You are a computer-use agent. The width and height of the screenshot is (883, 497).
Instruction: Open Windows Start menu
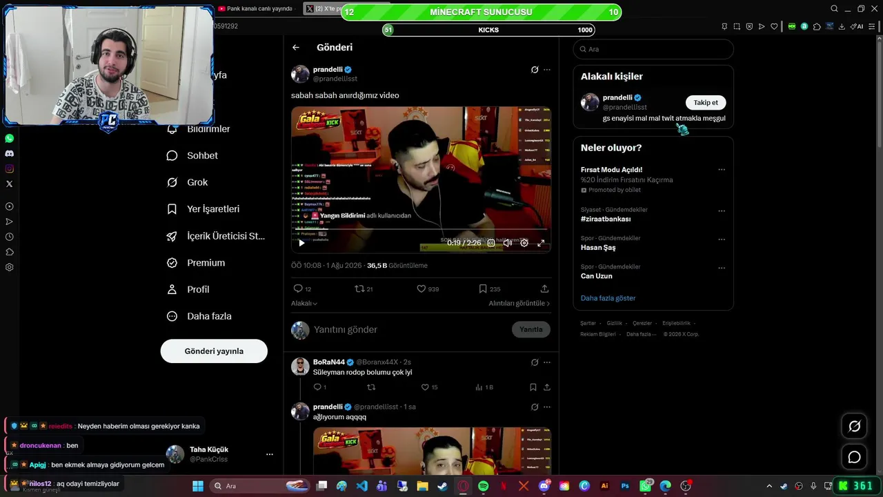[x=197, y=486]
